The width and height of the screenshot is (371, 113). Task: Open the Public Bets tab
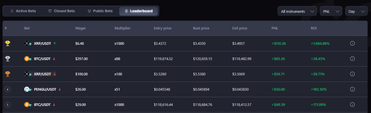100,11
